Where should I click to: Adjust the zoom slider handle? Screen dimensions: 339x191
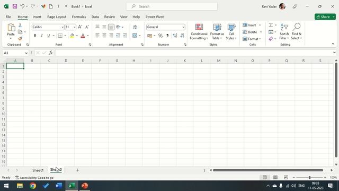point(309,177)
